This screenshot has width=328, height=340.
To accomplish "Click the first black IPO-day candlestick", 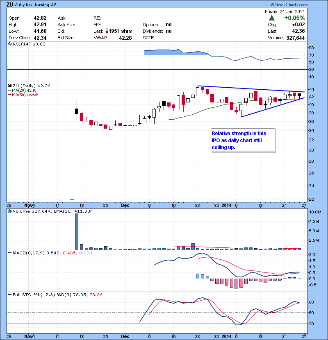I will 77,111.
